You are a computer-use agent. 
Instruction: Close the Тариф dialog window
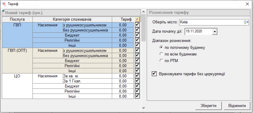coord(247,4)
